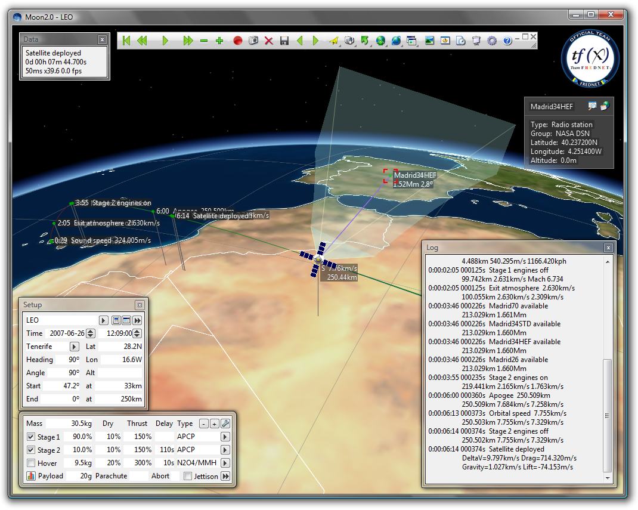The width and height of the screenshot is (638, 510).
Task: Click the find icon in Madrid34HEF panel
Action: point(593,106)
